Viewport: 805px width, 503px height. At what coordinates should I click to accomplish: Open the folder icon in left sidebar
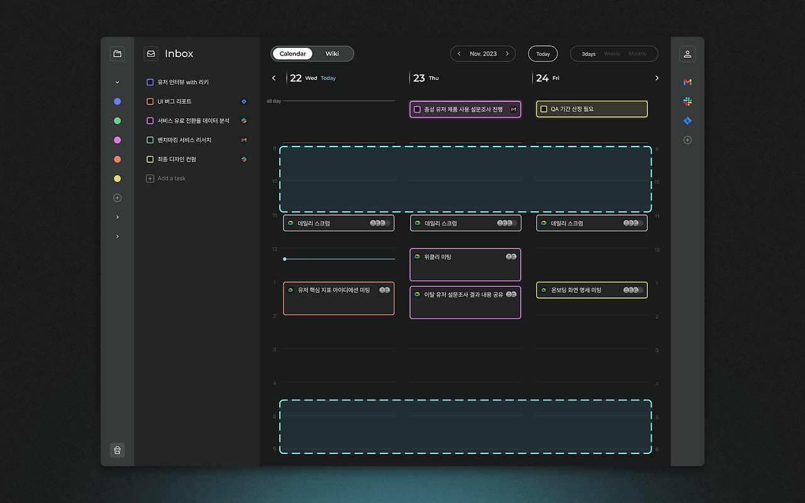coord(118,54)
